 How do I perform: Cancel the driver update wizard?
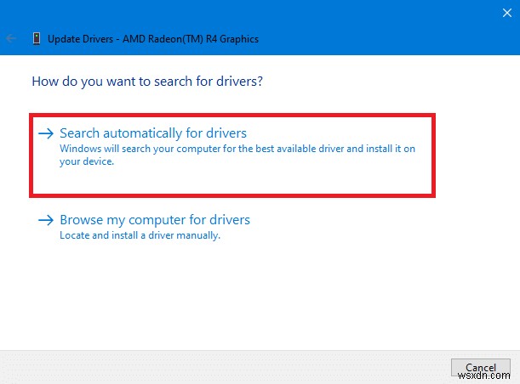click(481, 367)
